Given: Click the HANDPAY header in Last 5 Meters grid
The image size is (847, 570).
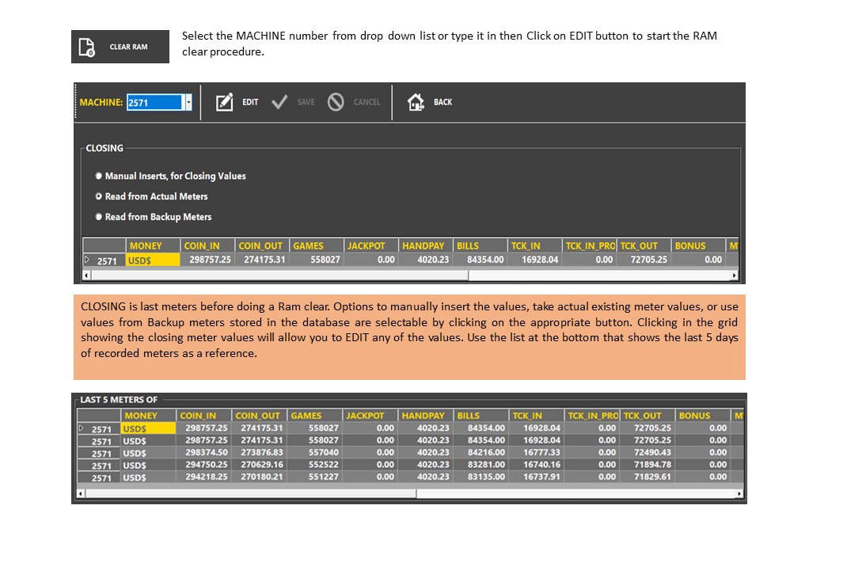Looking at the screenshot, I should [423, 416].
